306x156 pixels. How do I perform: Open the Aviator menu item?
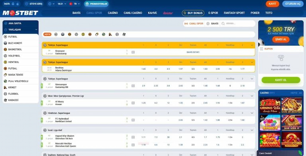168,13
